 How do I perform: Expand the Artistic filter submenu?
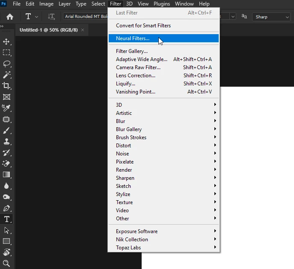(x=163, y=113)
